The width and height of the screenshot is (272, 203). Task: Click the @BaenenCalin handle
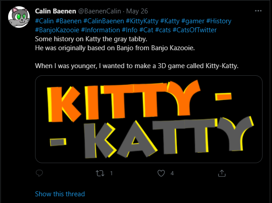(99, 11)
